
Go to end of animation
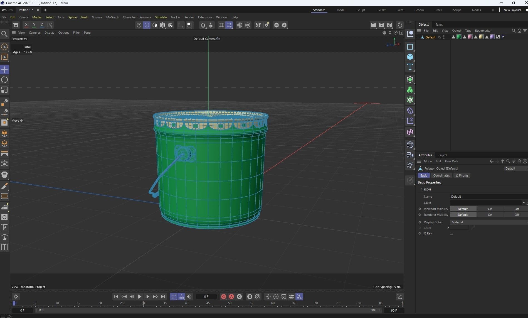coord(163,297)
